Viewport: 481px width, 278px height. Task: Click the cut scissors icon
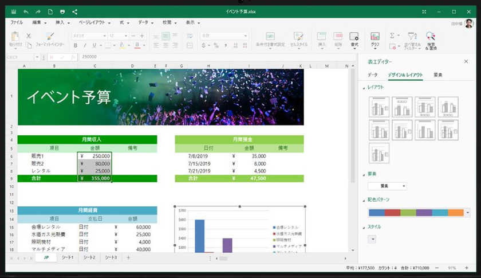[29, 36]
